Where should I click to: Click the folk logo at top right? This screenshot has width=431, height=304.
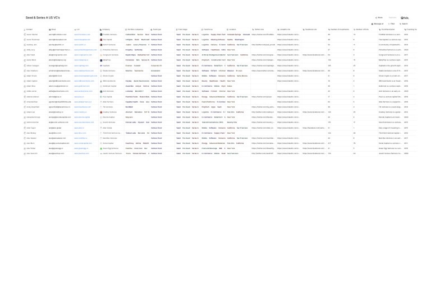405,18
